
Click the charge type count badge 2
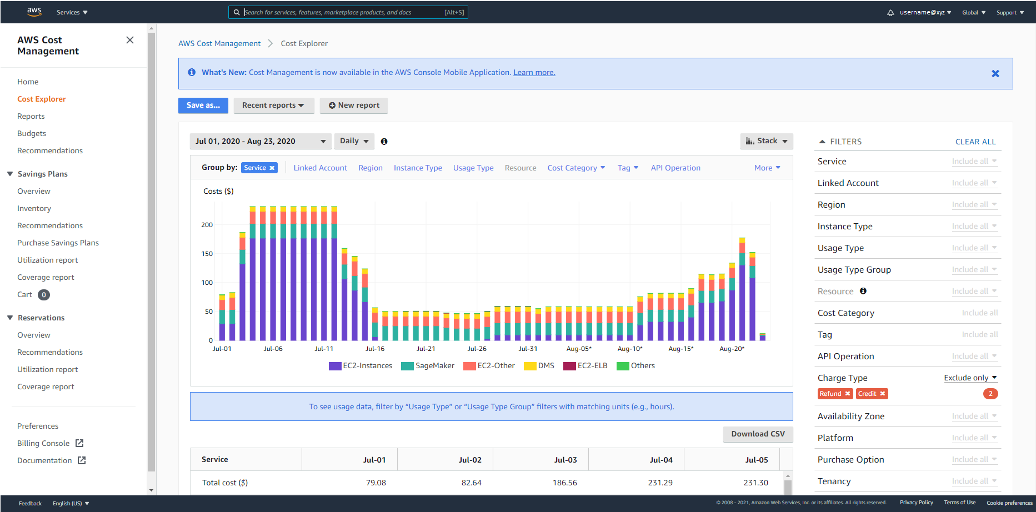pos(990,394)
